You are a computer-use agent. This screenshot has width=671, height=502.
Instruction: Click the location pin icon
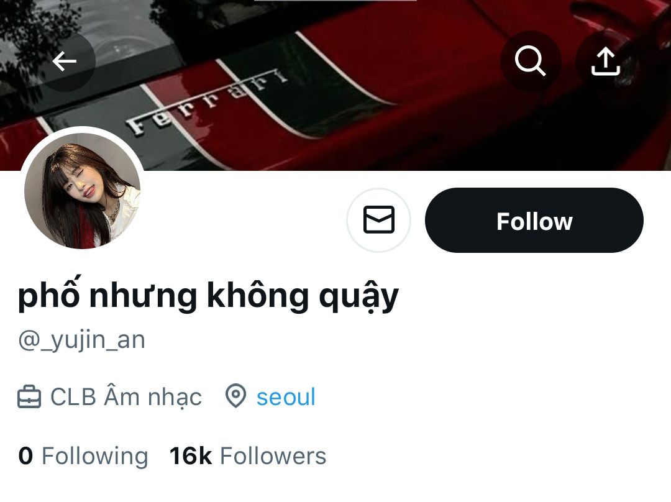pos(236,396)
